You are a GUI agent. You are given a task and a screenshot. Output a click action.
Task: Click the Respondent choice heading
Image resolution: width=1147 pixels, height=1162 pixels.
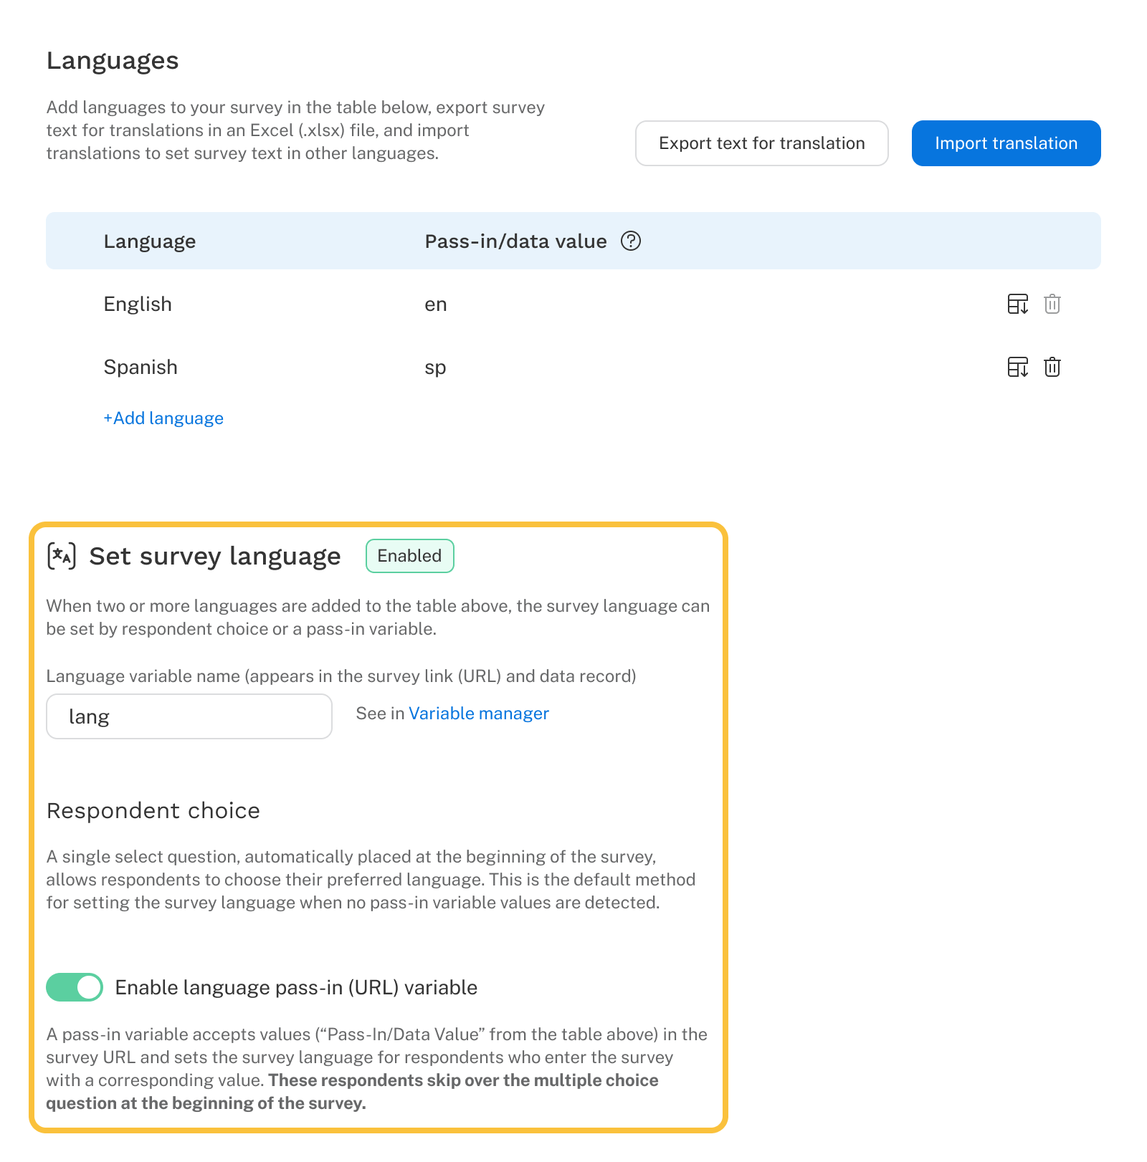click(x=153, y=810)
